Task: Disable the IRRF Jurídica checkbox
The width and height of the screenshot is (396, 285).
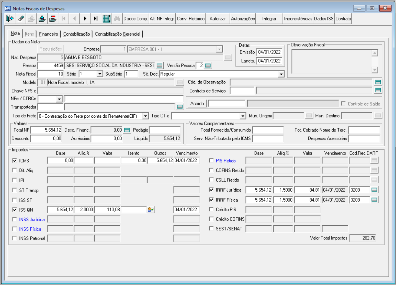Action: (211, 190)
